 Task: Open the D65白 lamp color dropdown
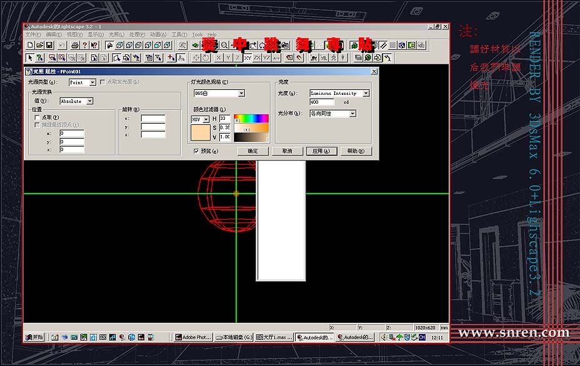point(241,93)
